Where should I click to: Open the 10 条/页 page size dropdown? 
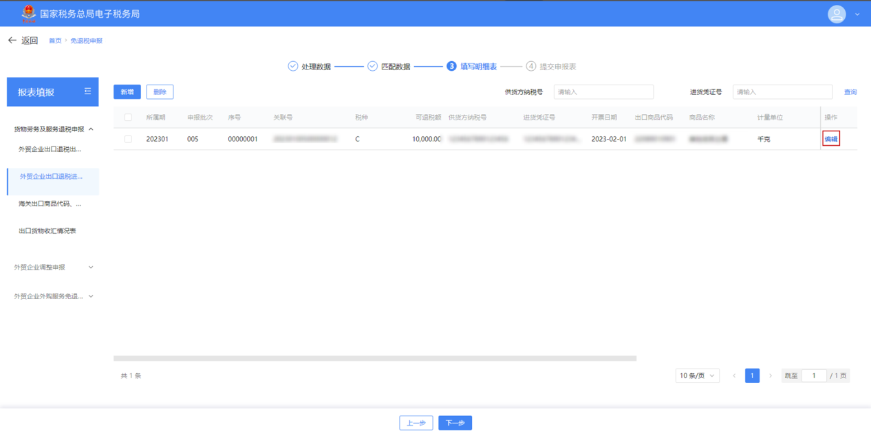697,375
